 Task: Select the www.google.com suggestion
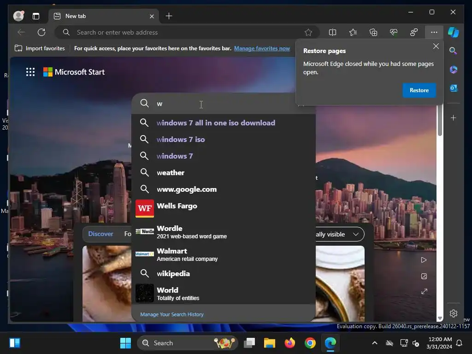[x=224, y=189]
